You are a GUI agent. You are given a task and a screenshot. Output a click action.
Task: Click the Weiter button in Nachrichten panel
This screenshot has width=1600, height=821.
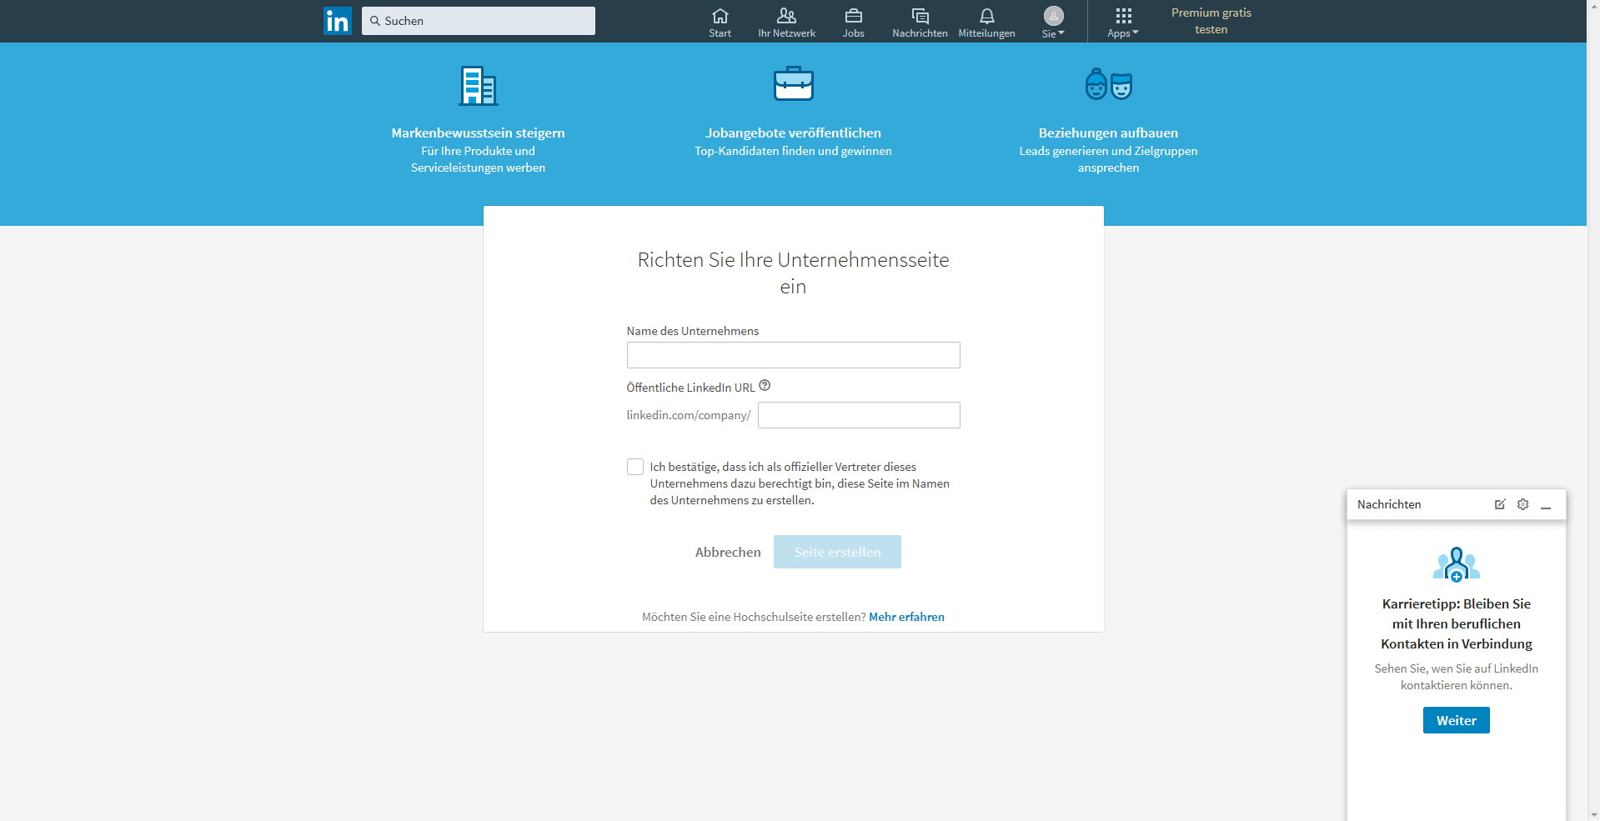pyautogui.click(x=1456, y=720)
